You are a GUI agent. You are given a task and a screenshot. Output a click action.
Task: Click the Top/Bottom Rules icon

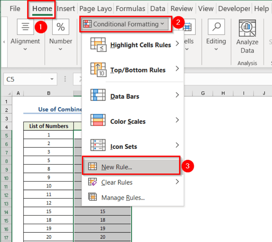pyautogui.click(x=98, y=70)
